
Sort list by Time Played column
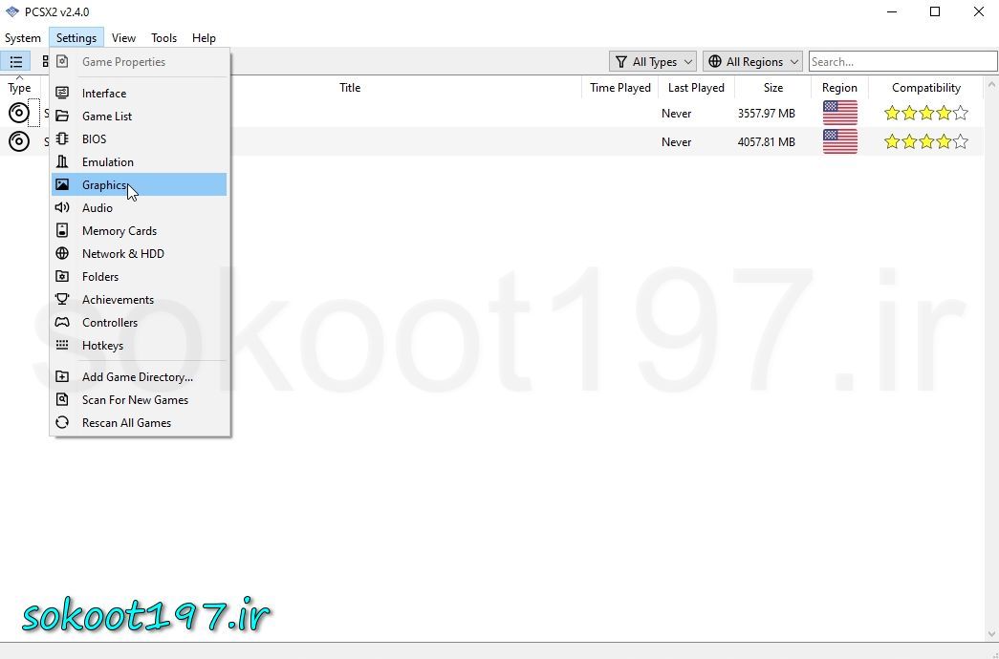click(x=619, y=88)
